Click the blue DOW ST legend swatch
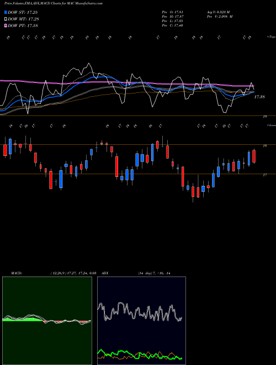Screen dimensions: 276x365 [6, 12]
